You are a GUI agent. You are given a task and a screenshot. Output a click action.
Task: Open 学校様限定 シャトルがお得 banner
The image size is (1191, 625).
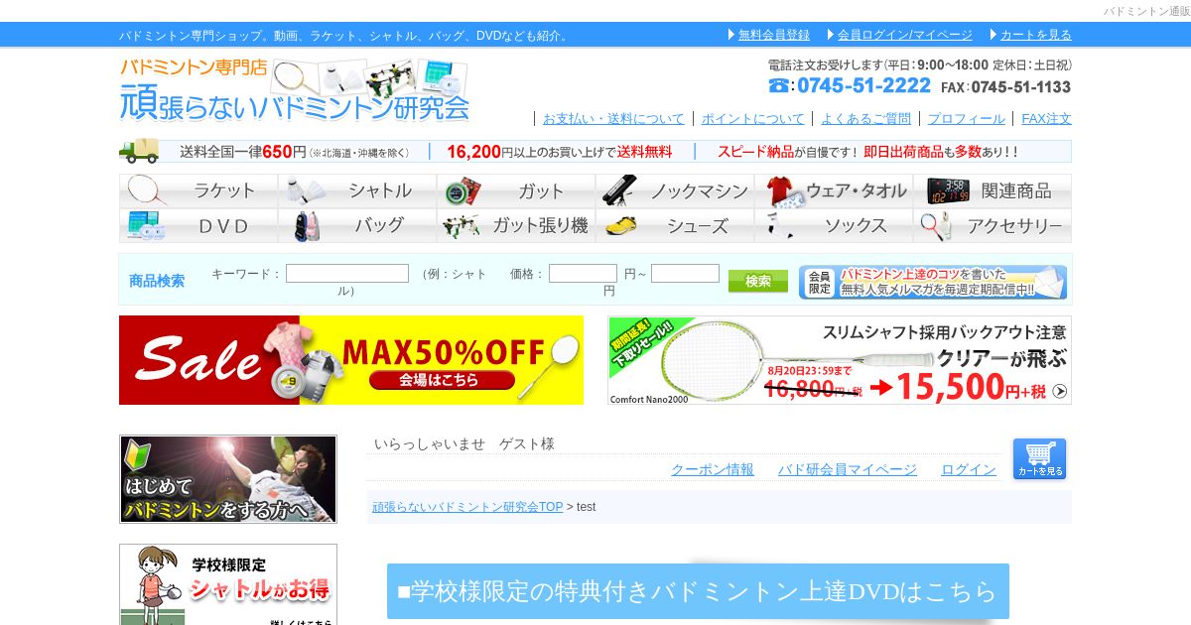pyautogui.click(x=228, y=584)
